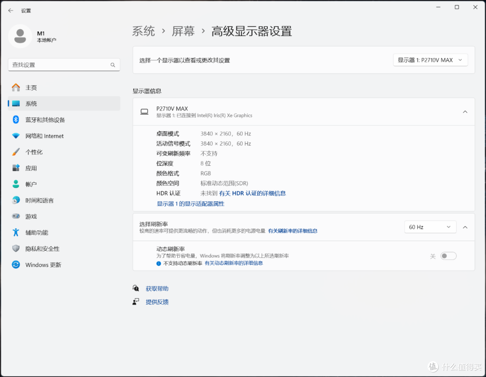Collapse the P2710V MAX info section chevron
Screen dimensions: 486x377
[465, 112]
